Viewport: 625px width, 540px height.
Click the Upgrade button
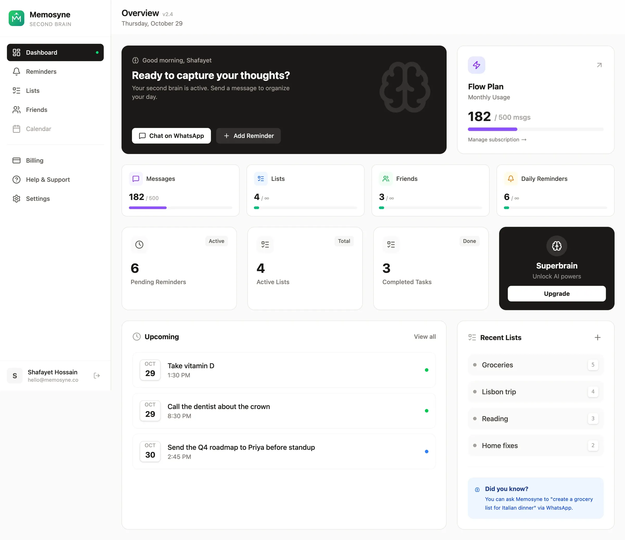click(x=557, y=294)
